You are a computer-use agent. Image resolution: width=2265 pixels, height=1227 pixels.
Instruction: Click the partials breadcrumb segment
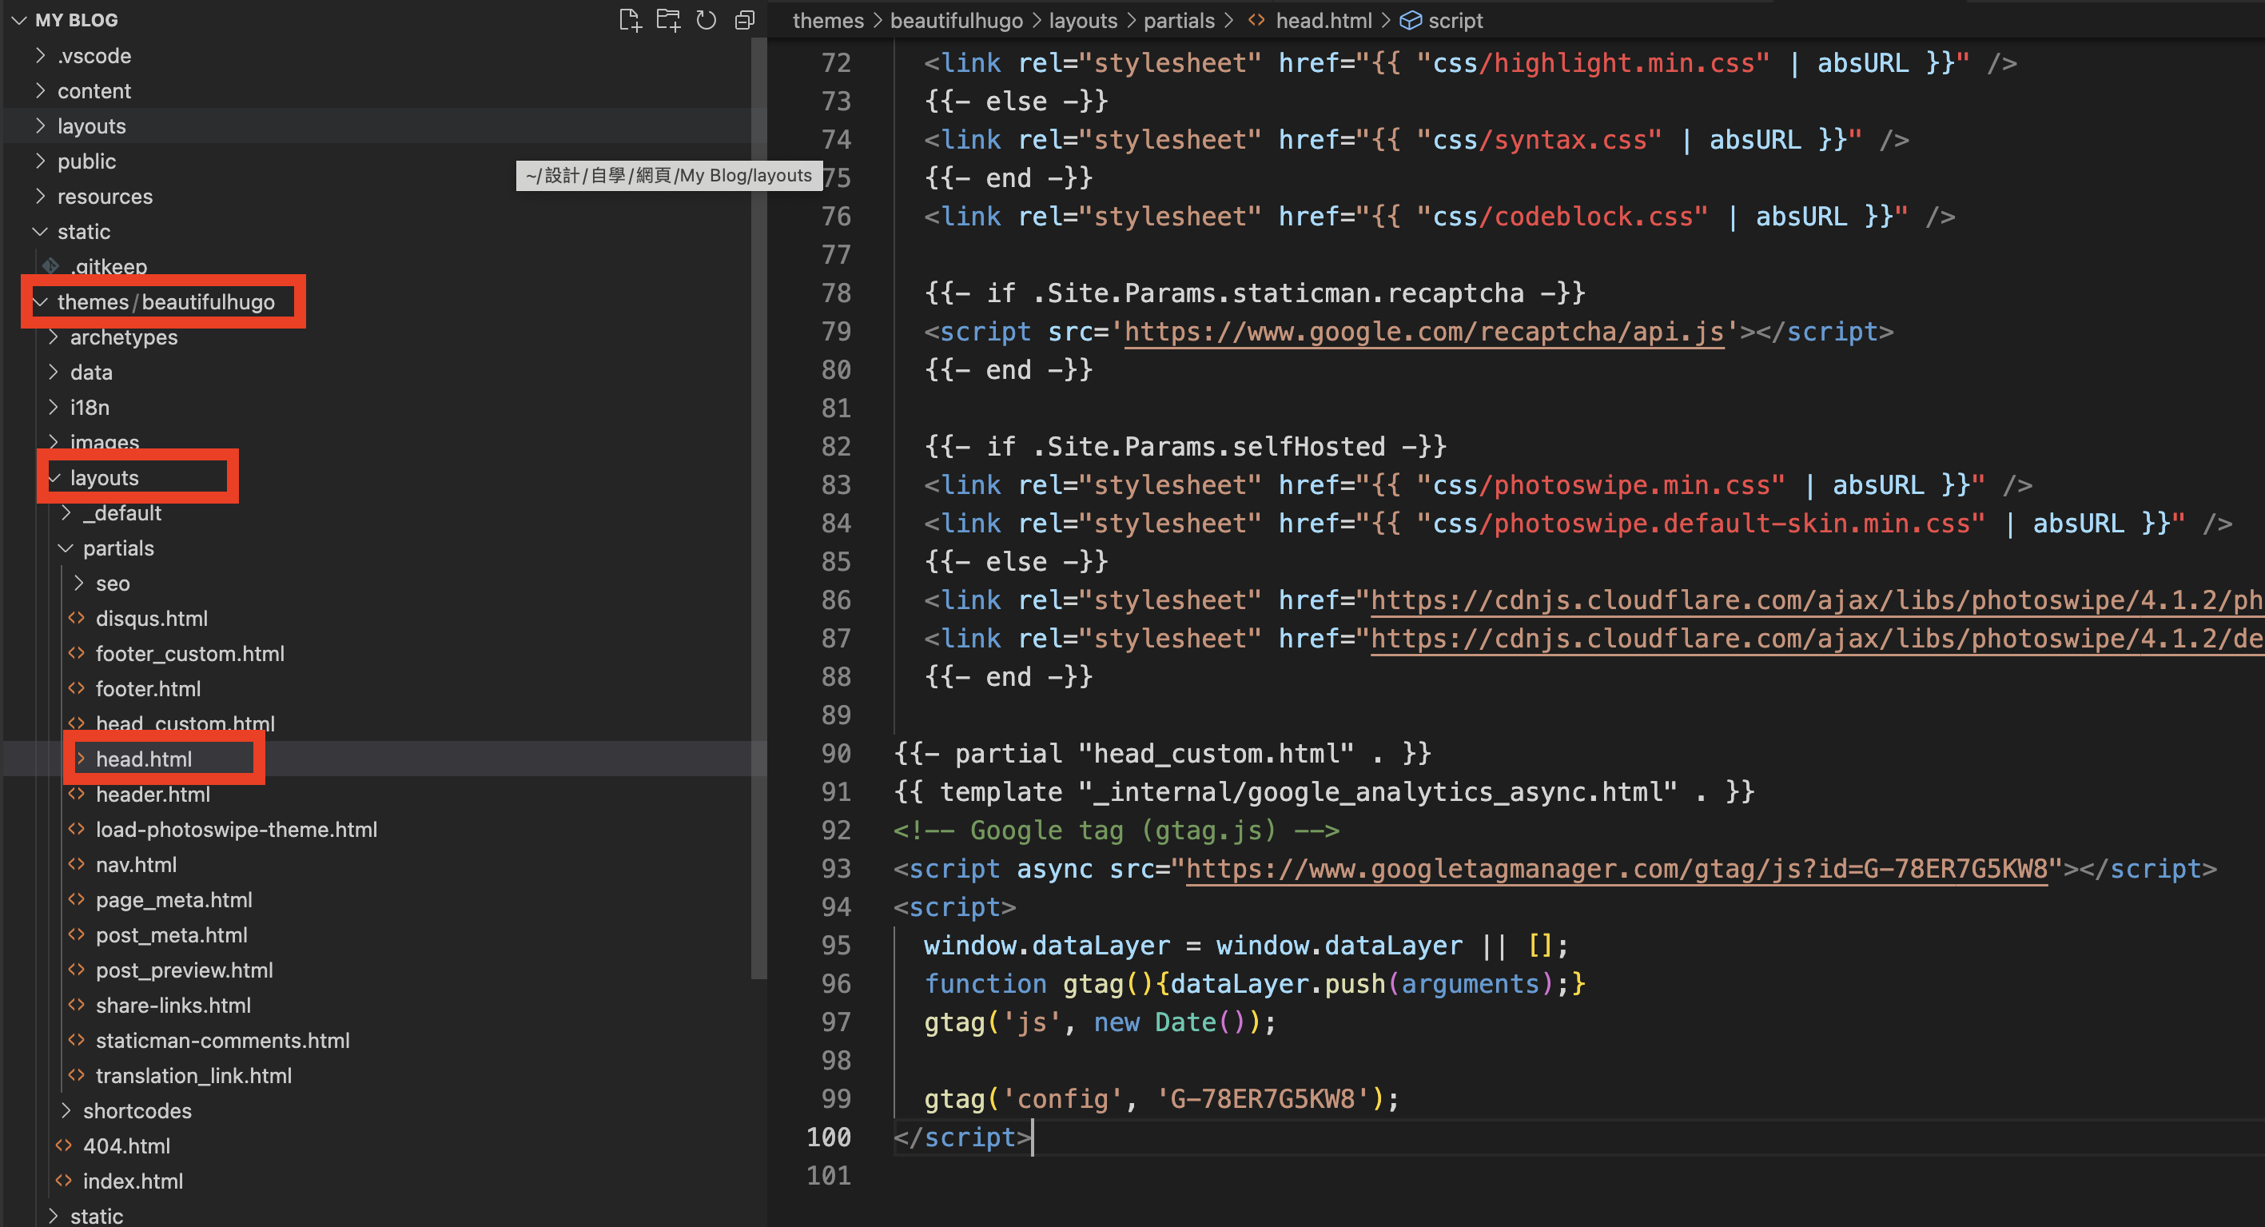pos(1178,20)
